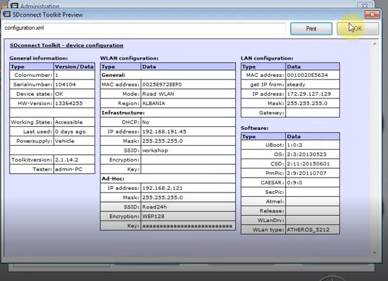
Task: Select the Ad-Hoc Key value of repeated a's
Action: 187,226
